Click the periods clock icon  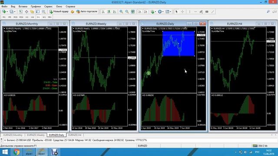coord(160,12)
